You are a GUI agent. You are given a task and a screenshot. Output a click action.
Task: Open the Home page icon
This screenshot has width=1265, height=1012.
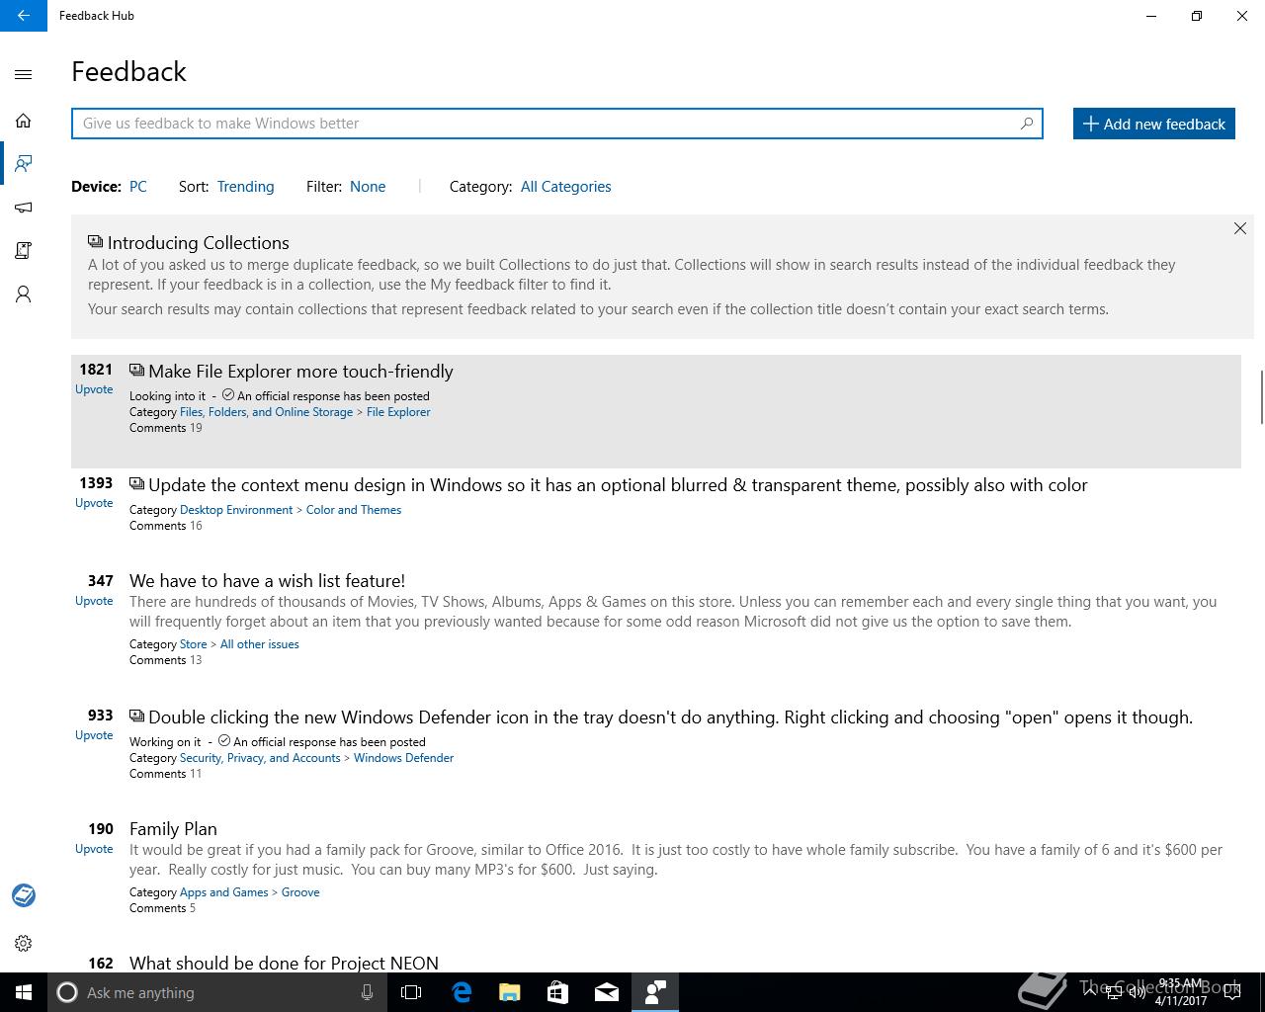point(24,121)
